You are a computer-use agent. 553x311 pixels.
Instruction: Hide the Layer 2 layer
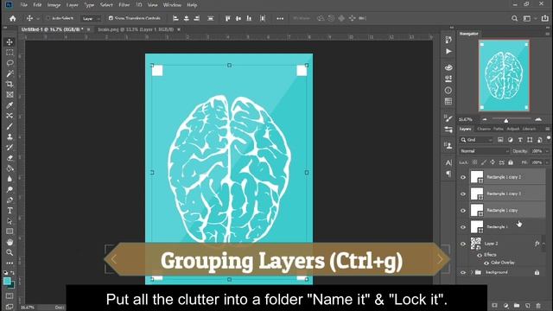463,244
